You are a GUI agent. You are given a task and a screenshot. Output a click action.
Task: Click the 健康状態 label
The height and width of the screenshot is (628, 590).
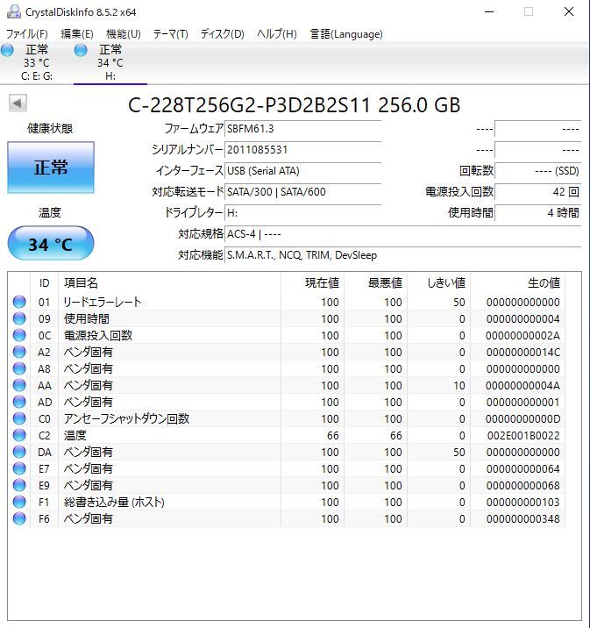50,129
